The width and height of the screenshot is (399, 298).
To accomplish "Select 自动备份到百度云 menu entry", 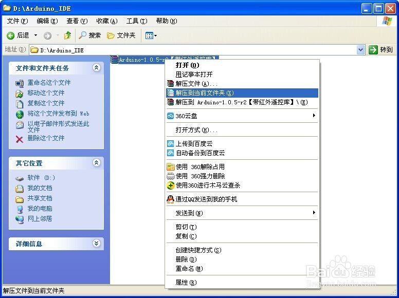I will [242, 153].
